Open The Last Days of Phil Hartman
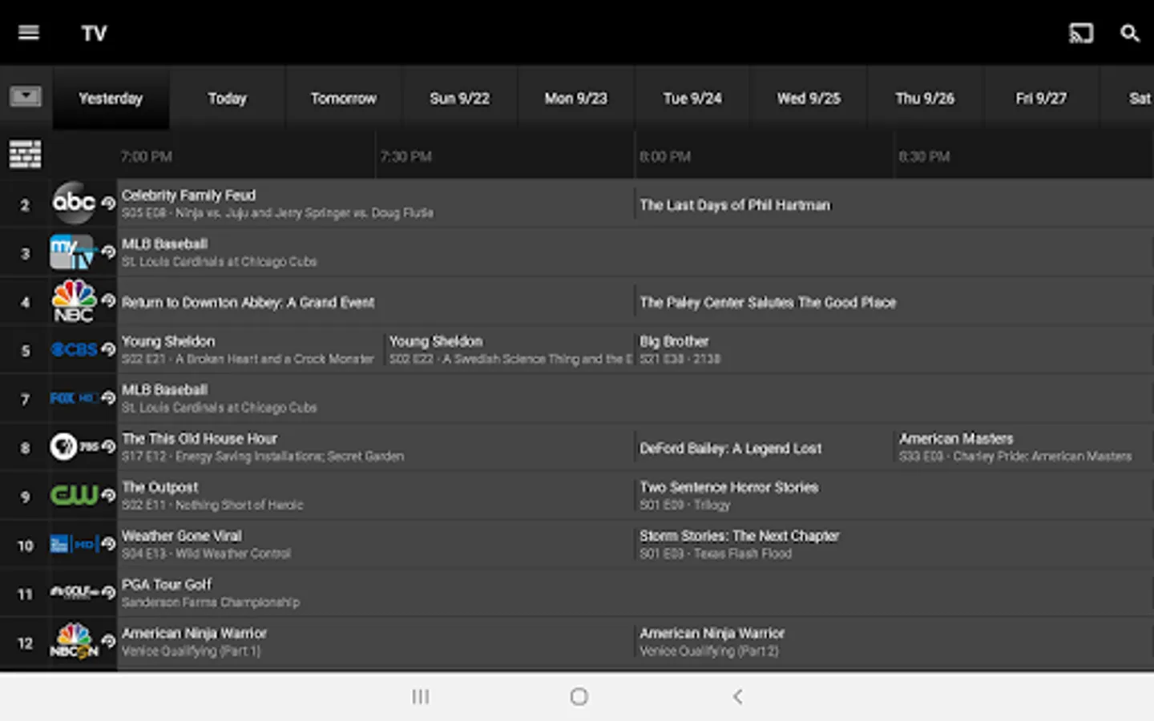 (x=894, y=203)
